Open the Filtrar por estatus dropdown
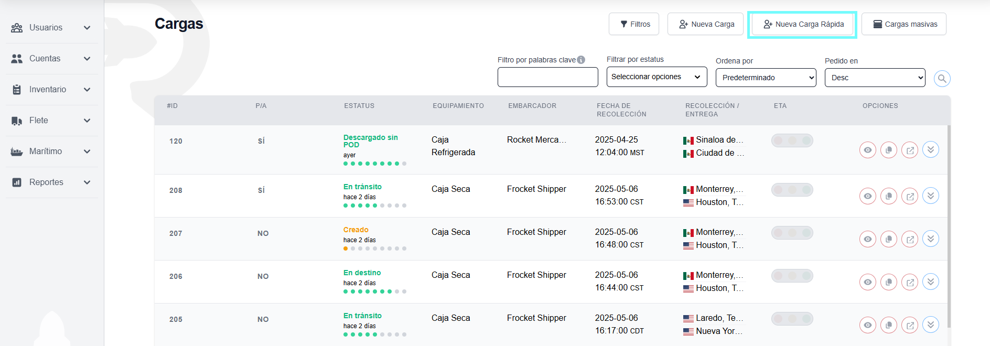990x346 pixels. 657,77
